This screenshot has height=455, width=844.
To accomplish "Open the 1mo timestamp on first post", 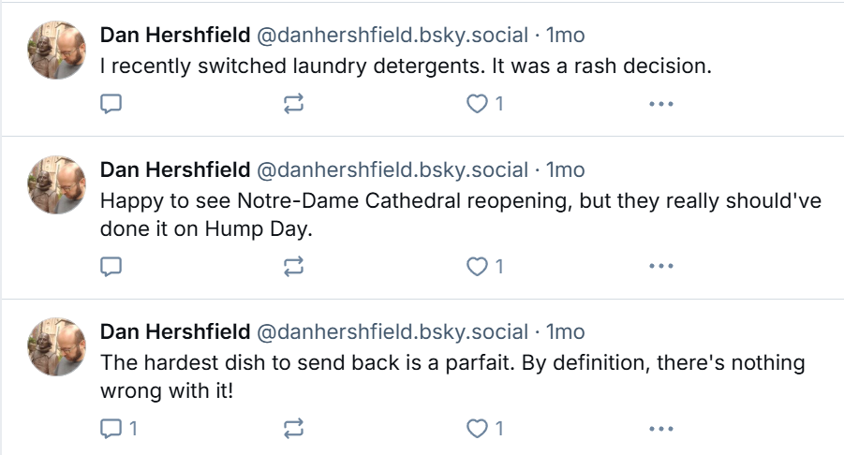I will pos(565,35).
